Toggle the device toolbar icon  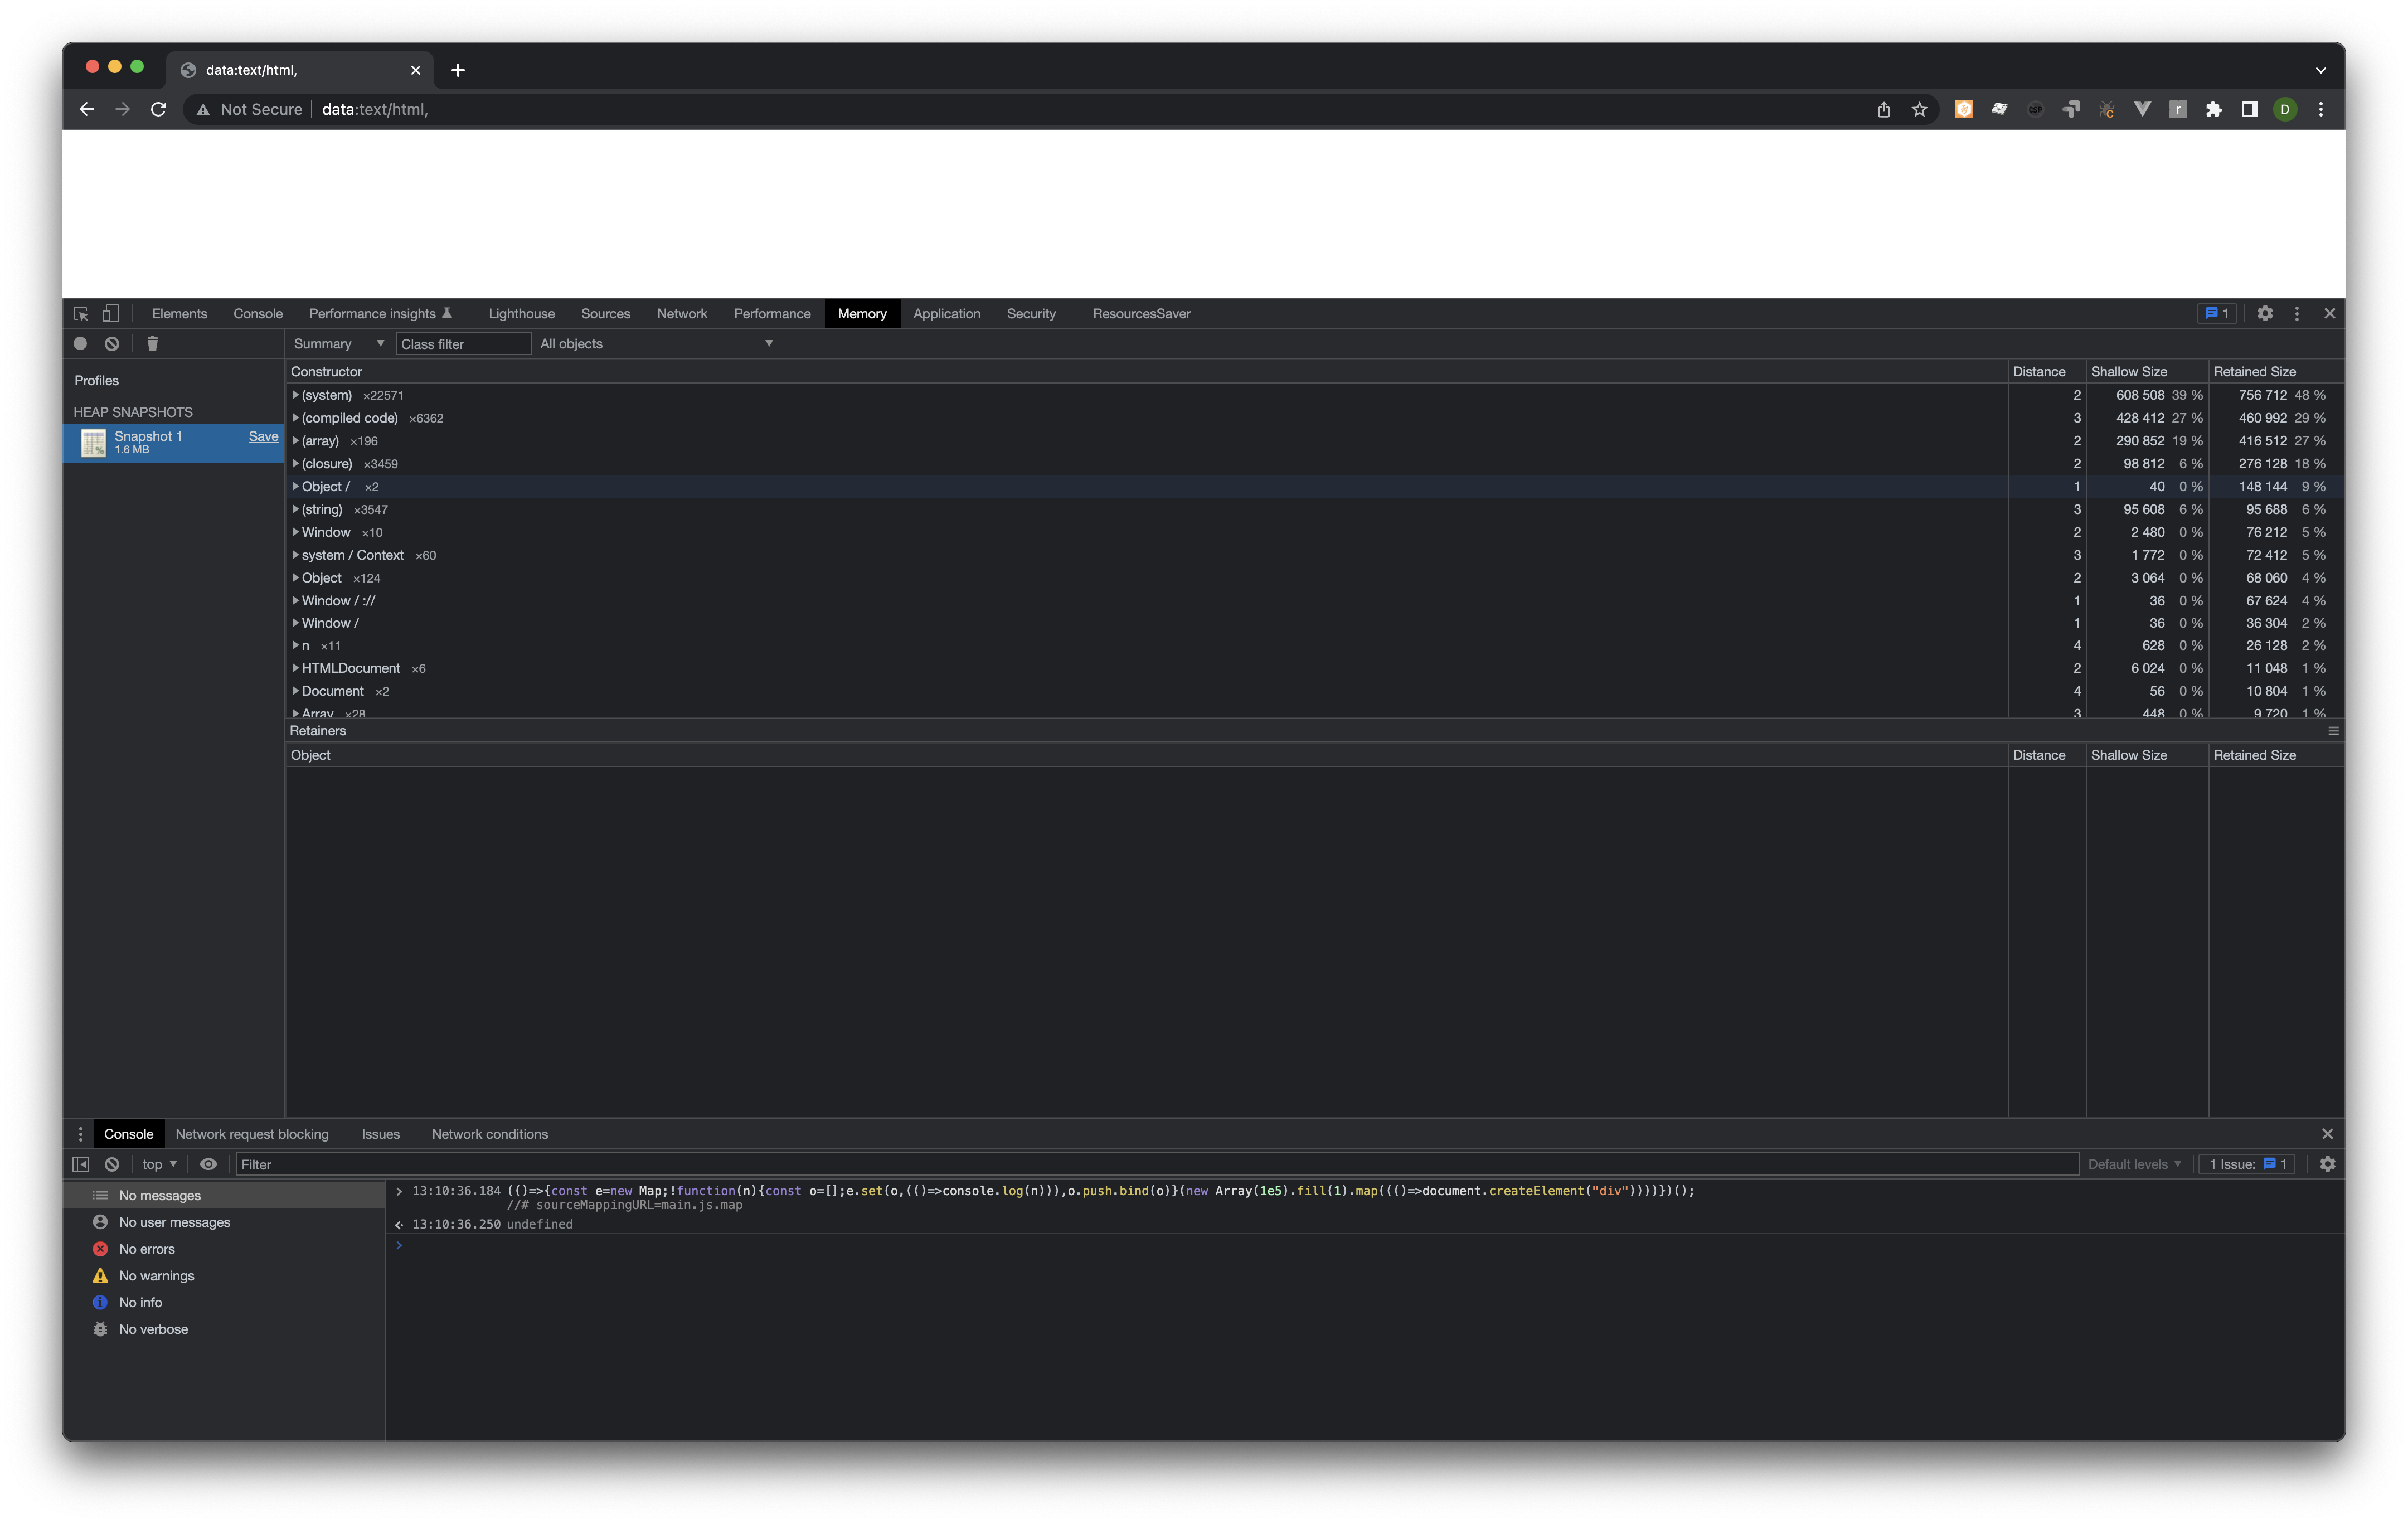pyautogui.click(x=111, y=313)
